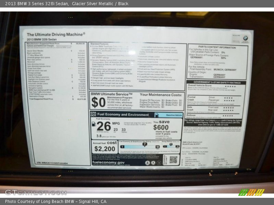The width and height of the screenshot is (274, 205).
Task: Click the '33' highway MPG value
Action: coord(124,130)
